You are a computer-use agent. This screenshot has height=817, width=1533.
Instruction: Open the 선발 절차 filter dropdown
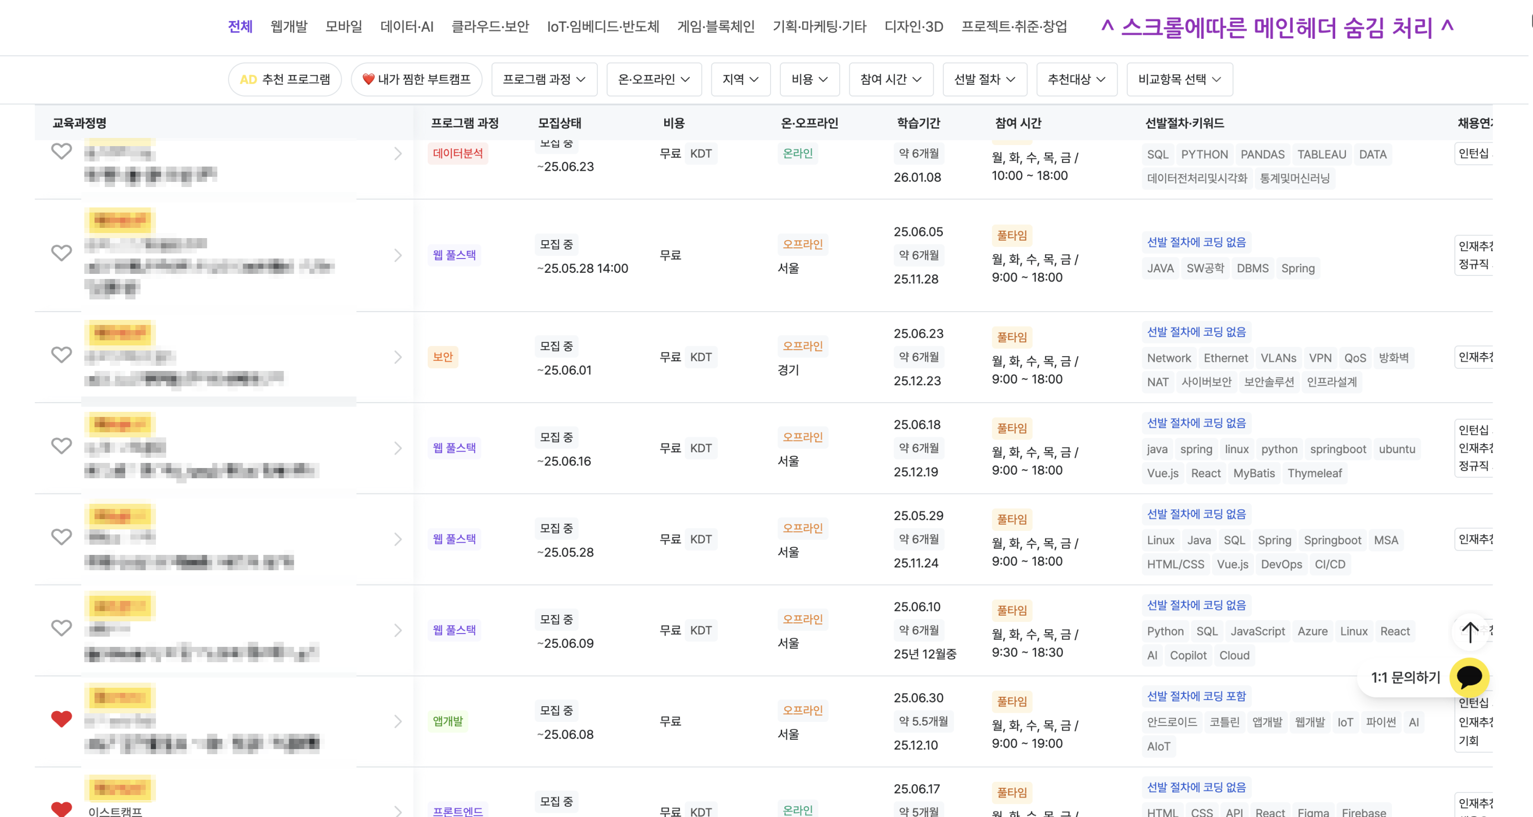coord(985,79)
